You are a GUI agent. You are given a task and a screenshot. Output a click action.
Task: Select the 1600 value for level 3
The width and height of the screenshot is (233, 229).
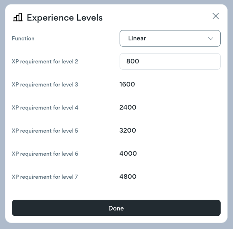[127, 84]
